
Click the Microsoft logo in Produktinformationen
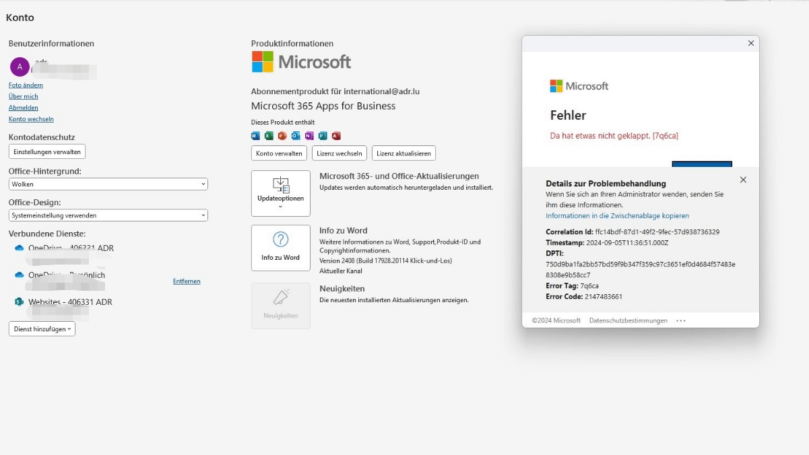[302, 62]
